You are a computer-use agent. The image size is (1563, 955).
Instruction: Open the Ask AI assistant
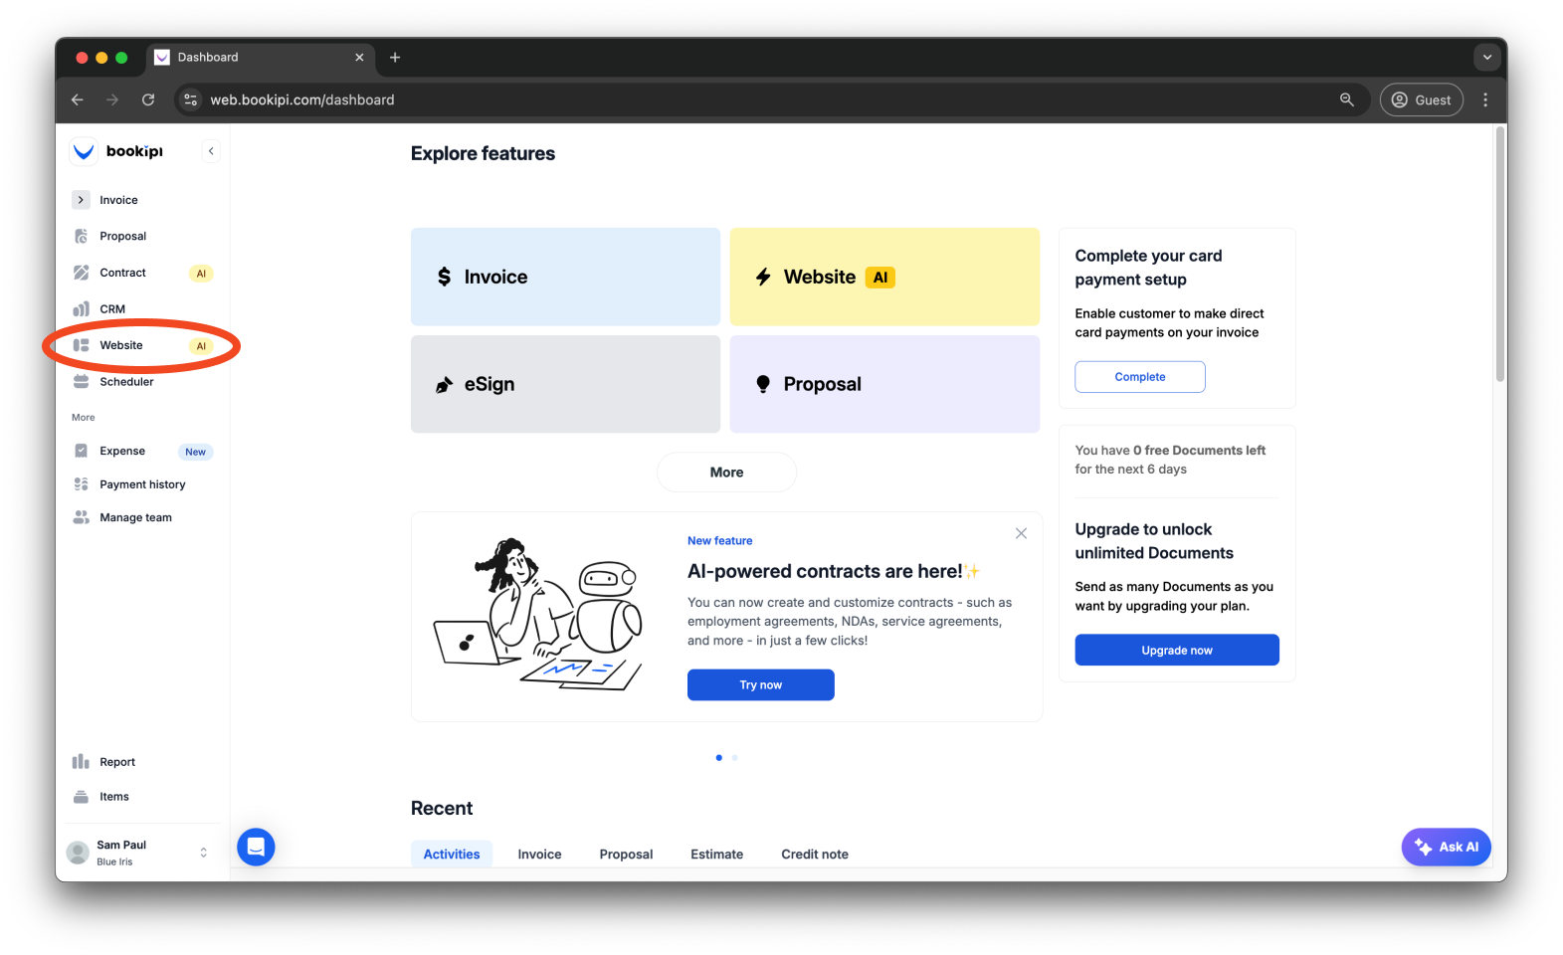[1446, 848]
